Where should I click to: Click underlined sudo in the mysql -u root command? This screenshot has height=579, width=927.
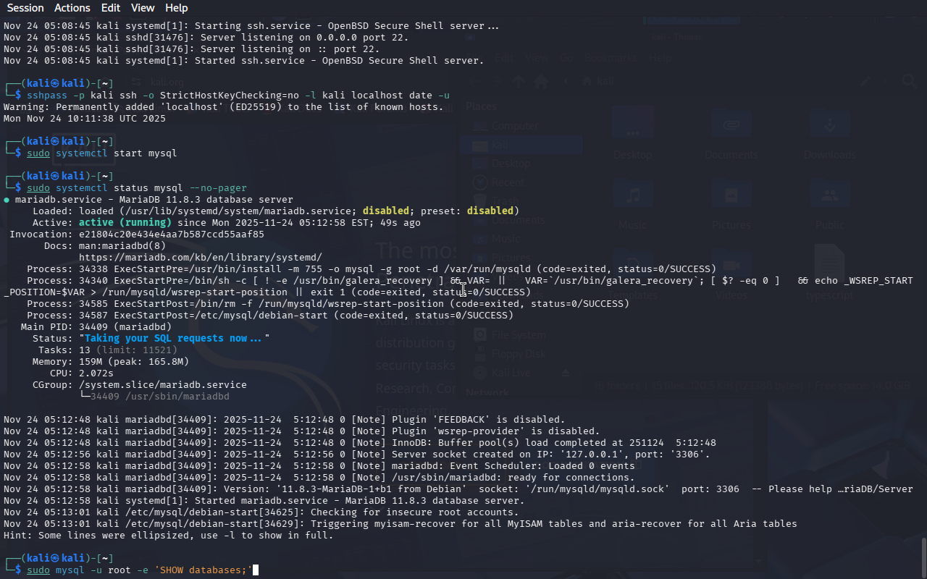tap(38, 570)
